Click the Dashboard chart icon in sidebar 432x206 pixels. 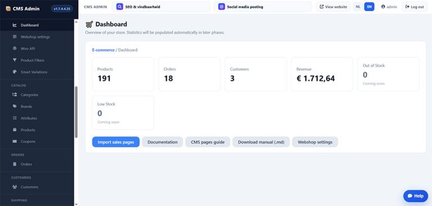15,25
